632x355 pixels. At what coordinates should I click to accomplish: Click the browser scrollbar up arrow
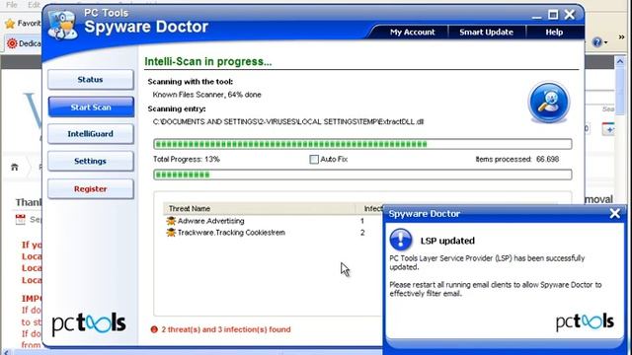(x=620, y=61)
